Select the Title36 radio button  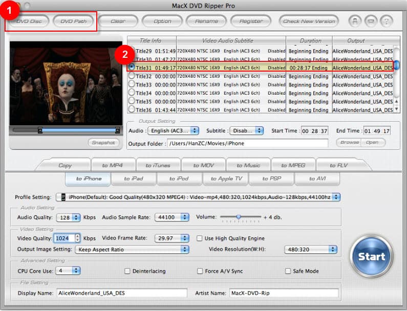coord(132,109)
